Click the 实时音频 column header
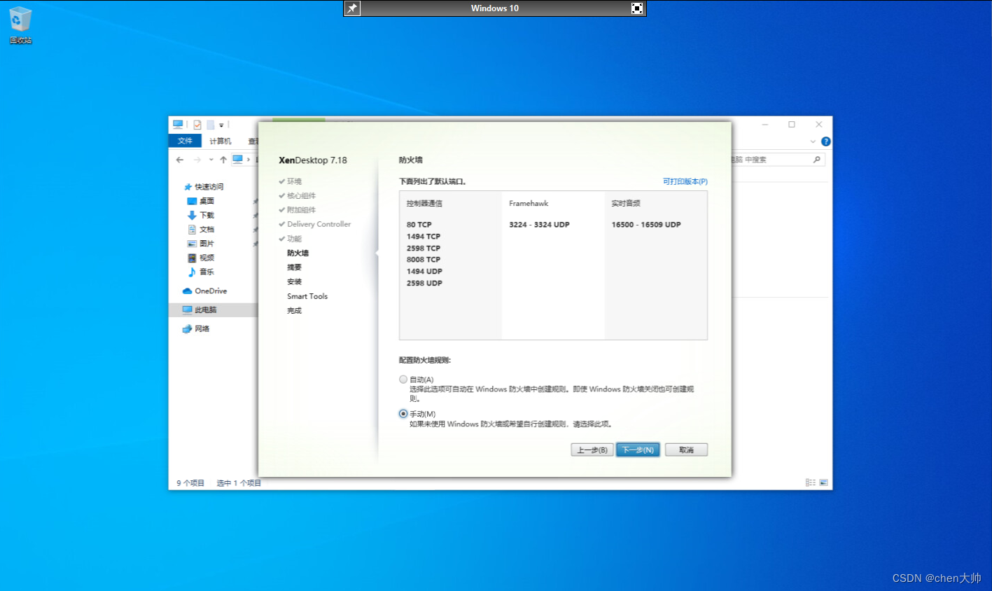The image size is (992, 591). (626, 203)
